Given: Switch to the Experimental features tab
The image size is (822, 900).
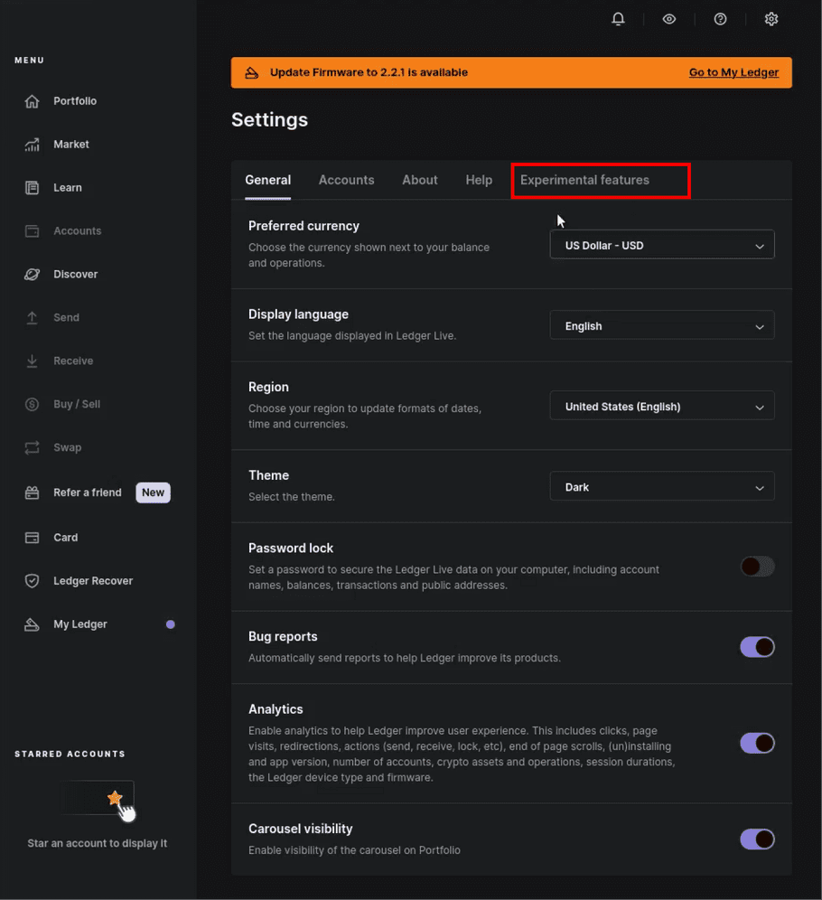Looking at the screenshot, I should pyautogui.click(x=584, y=180).
